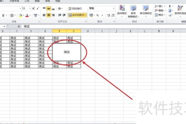The height and width of the screenshot is (124, 186).
Task: Switch to the 公式 ribbon tab
Action: click(27, 1)
